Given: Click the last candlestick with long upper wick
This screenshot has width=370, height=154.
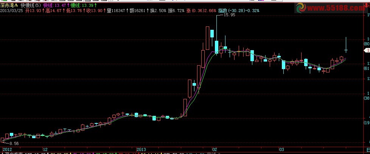Looking at the screenshot, I should click(x=346, y=45).
